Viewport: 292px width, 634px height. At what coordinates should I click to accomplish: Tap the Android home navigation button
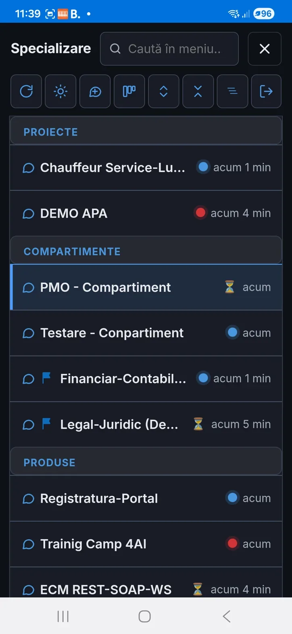pos(144,616)
